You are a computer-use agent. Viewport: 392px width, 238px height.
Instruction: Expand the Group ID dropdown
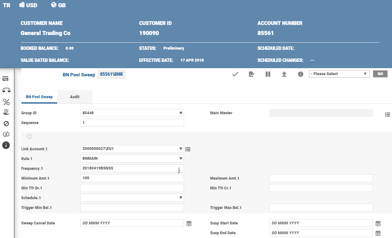[181, 113]
